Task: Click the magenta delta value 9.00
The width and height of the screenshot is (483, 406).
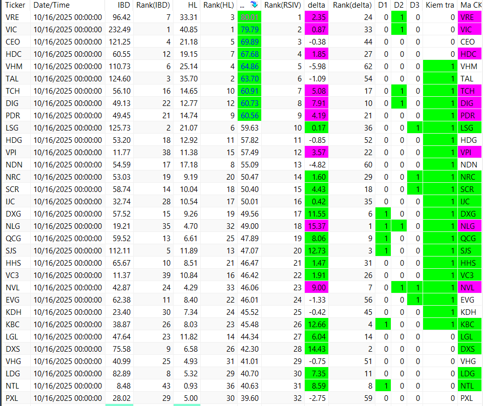Action: (317, 288)
